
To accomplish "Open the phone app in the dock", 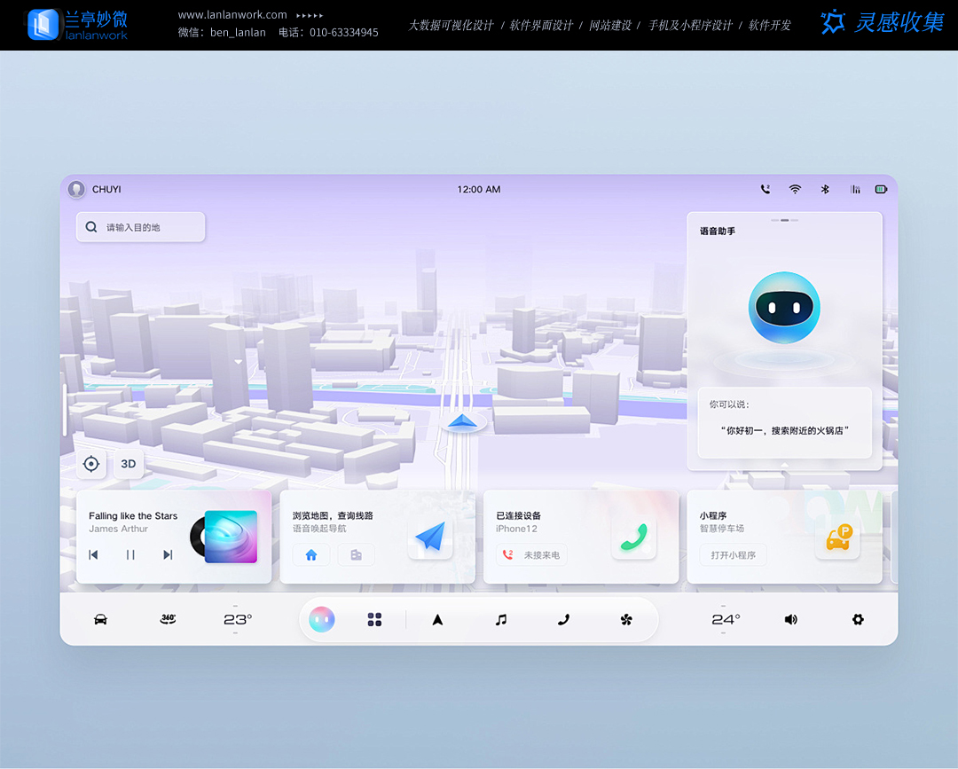I will (x=563, y=620).
